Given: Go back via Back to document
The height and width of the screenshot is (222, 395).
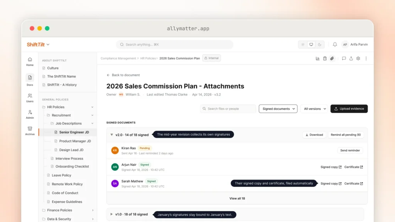Looking at the screenshot, I should coord(123,75).
